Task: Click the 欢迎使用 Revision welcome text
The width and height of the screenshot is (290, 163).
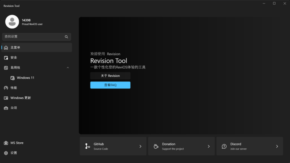Action: pyautogui.click(x=105, y=54)
